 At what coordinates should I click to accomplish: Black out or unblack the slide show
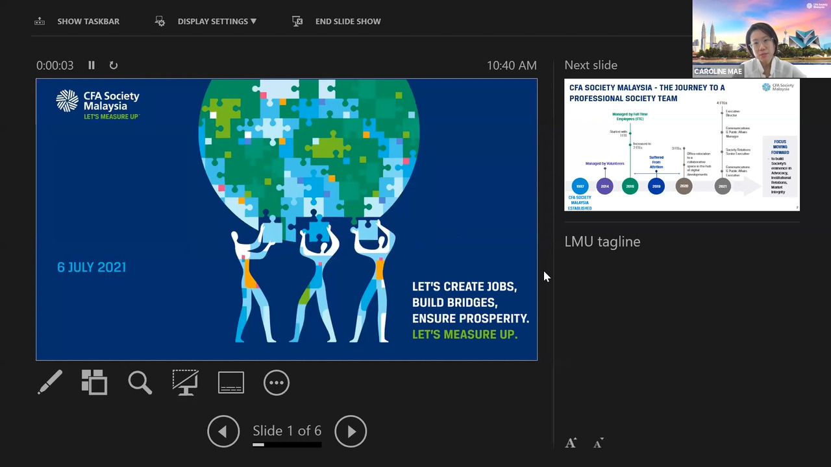point(186,383)
